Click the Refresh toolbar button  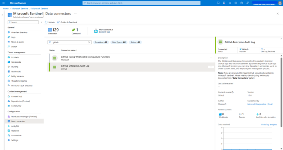[50, 22]
